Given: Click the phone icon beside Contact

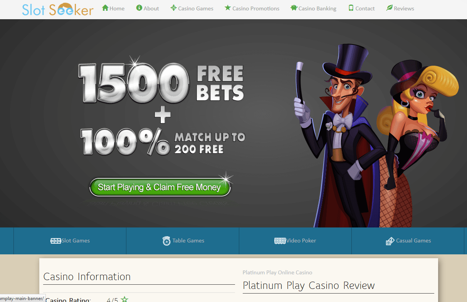Looking at the screenshot, I should click(351, 8).
